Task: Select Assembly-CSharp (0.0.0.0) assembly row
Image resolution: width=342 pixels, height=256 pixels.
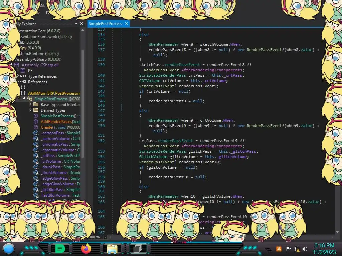Action: pos(38,59)
